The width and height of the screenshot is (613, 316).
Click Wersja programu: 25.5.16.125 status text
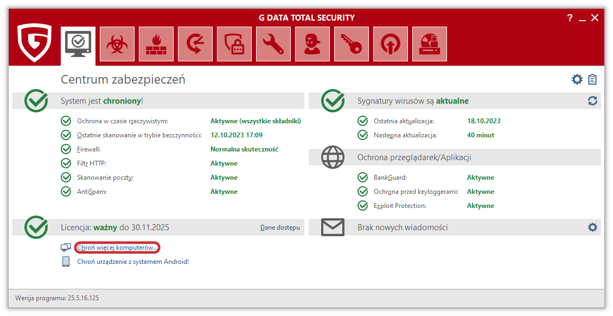[57, 298]
